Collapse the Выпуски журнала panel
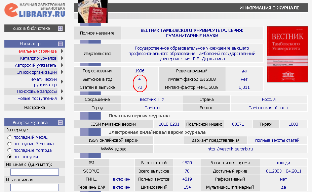 60,123
